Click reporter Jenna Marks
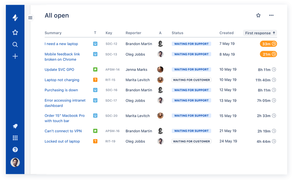Screen dimensions: 293x181 click(x=136, y=70)
